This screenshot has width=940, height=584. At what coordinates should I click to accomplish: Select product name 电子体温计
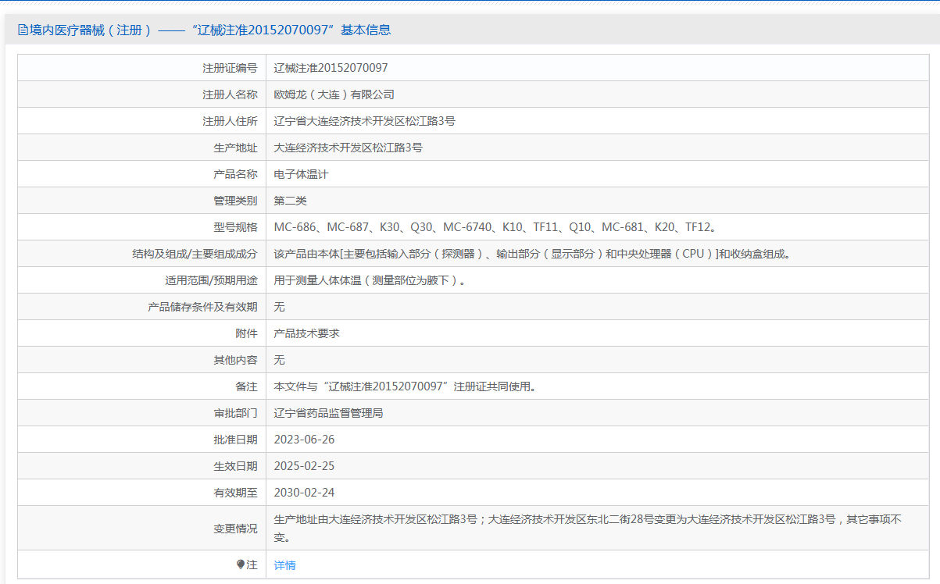click(302, 174)
